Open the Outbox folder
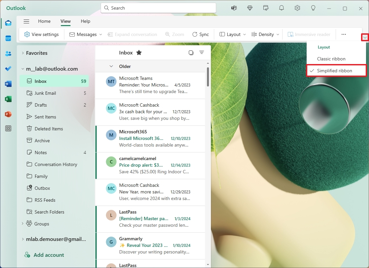This screenshot has width=369, height=268. tap(54, 188)
